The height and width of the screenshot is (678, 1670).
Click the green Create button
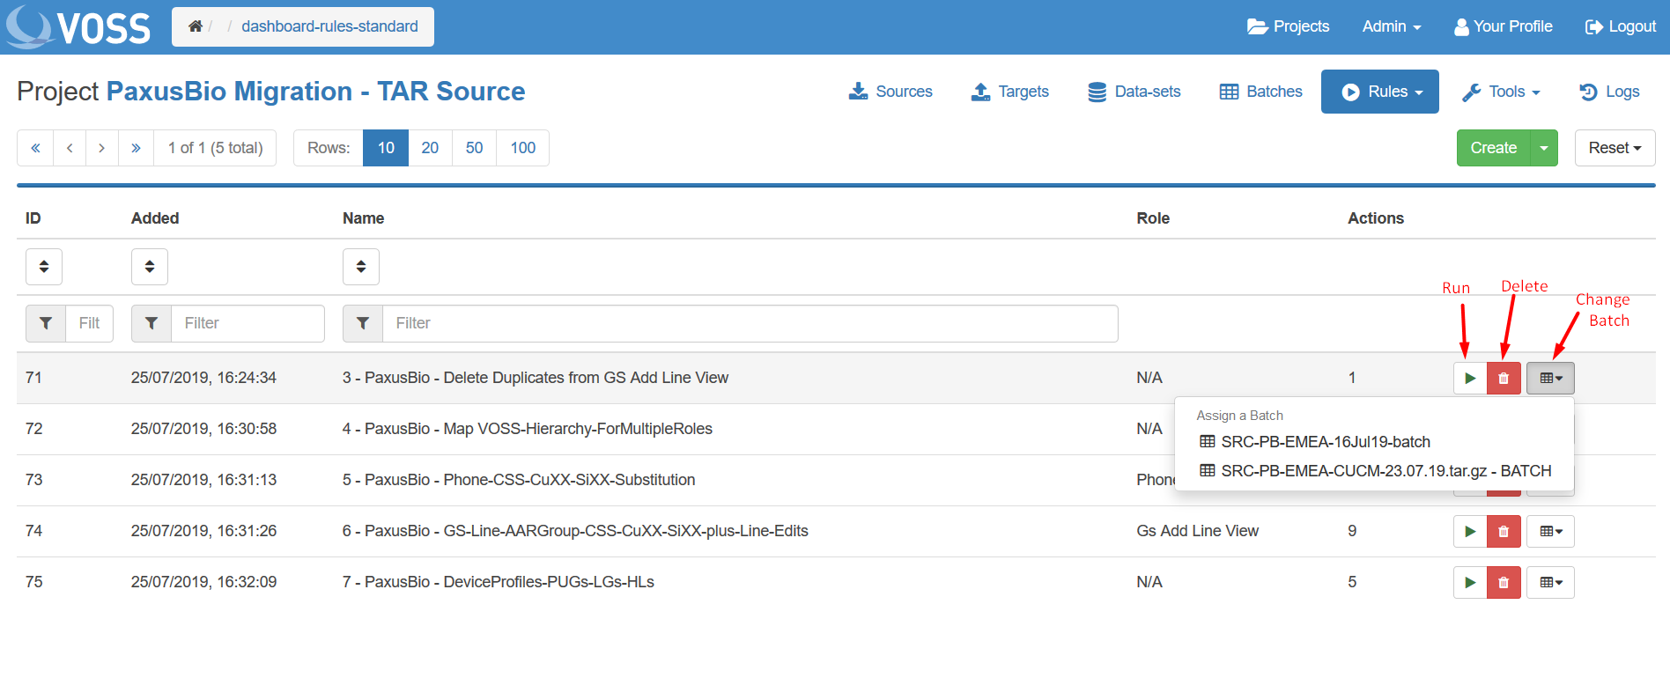point(1493,148)
